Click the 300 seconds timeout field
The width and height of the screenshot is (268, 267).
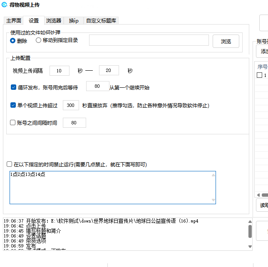pos(71,105)
